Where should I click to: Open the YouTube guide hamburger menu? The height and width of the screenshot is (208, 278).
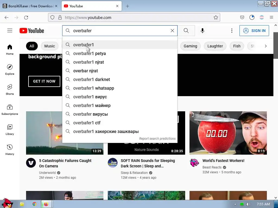click(x=10, y=31)
